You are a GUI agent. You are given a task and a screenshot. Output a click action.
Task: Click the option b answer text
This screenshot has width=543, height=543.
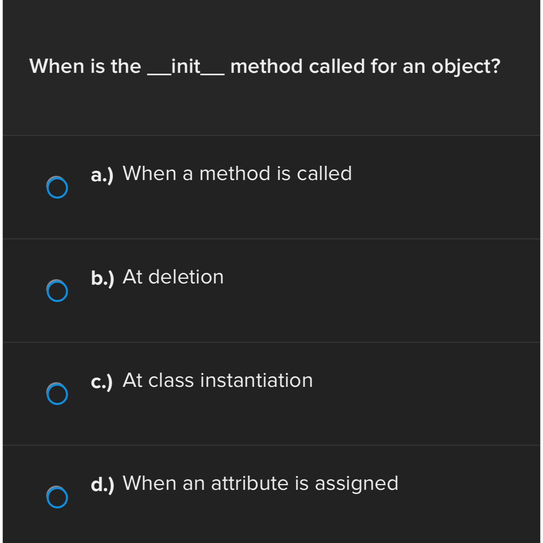(173, 276)
